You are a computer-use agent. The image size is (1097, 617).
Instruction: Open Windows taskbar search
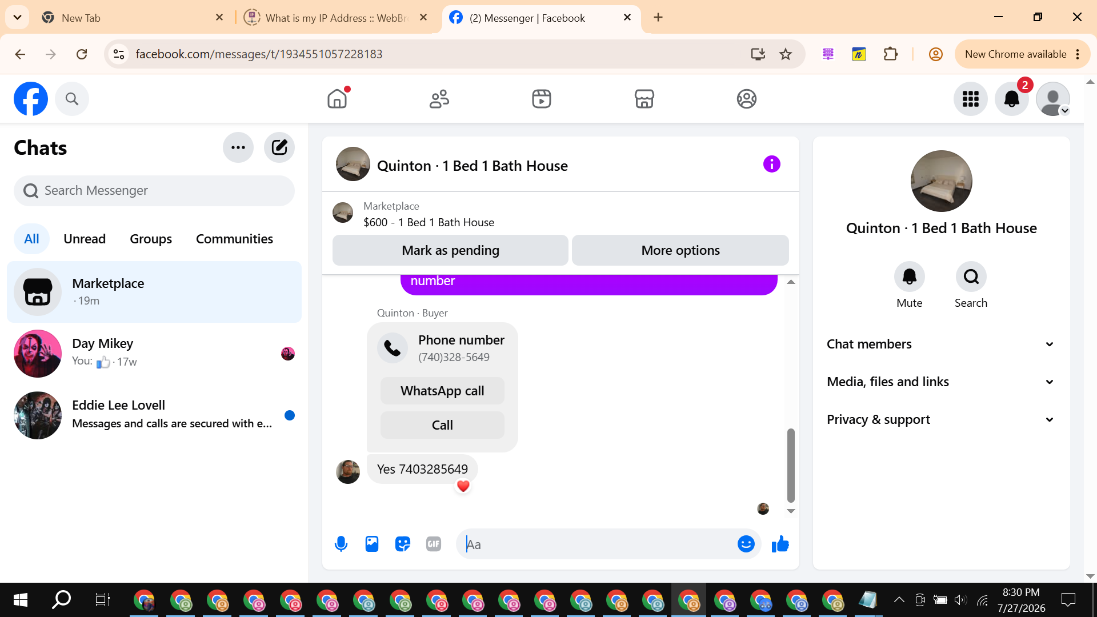pos(61,600)
